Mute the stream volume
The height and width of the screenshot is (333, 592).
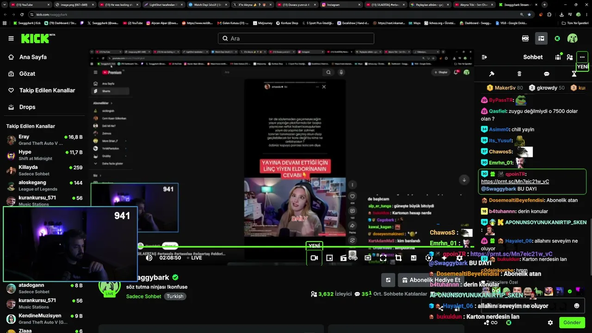(x=149, y=258)
